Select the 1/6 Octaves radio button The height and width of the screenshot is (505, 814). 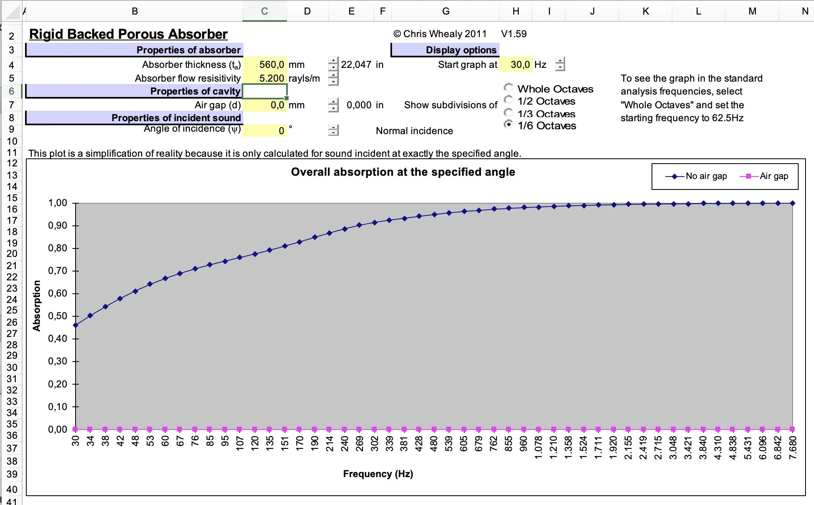coord(508,124)
